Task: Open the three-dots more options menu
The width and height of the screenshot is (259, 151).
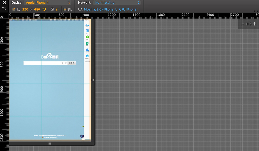Action: [256, 11]
